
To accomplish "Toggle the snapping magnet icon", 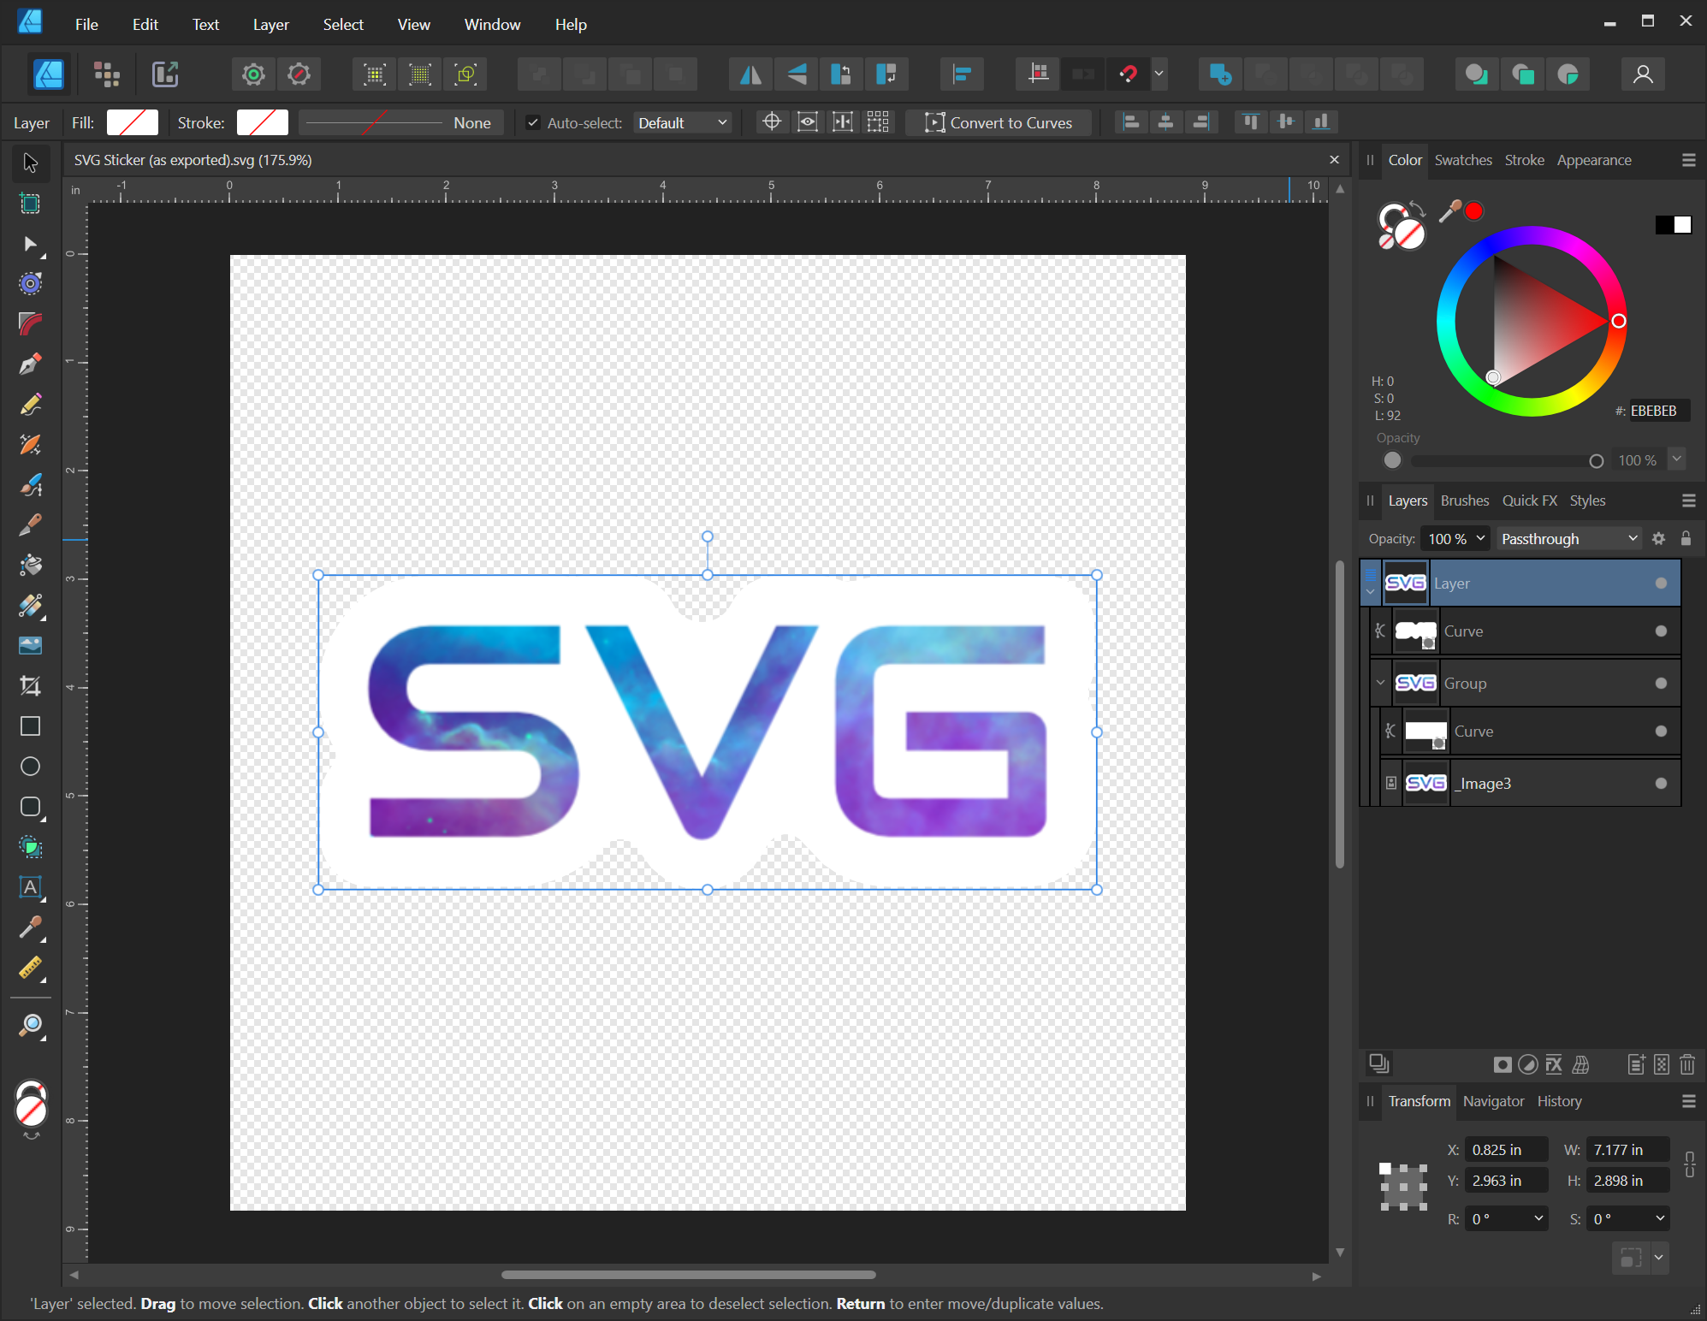I will [x=1128, y=74].
